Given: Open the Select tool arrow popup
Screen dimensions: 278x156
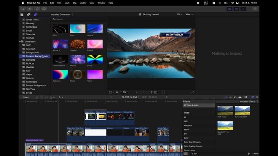Looking at the screenshot, I should click(61, 97).
